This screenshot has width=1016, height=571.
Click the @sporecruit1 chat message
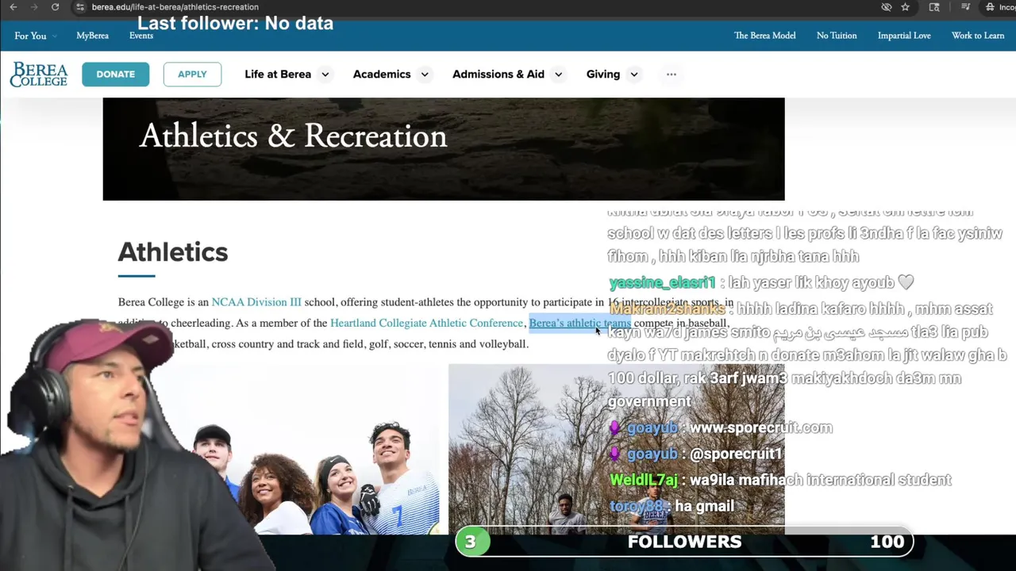click(x=736, y=454)
